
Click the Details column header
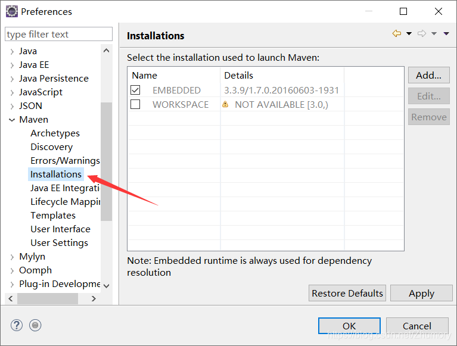click(282, 75)
